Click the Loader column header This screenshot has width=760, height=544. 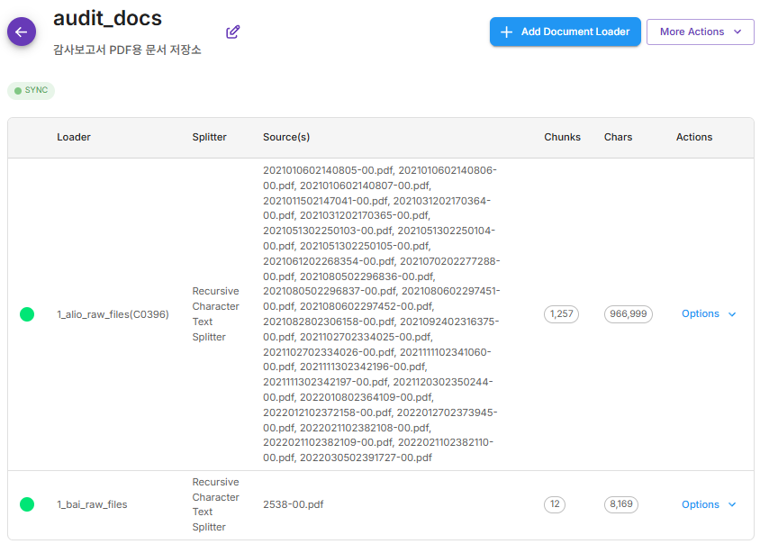(x=74, y=138)
